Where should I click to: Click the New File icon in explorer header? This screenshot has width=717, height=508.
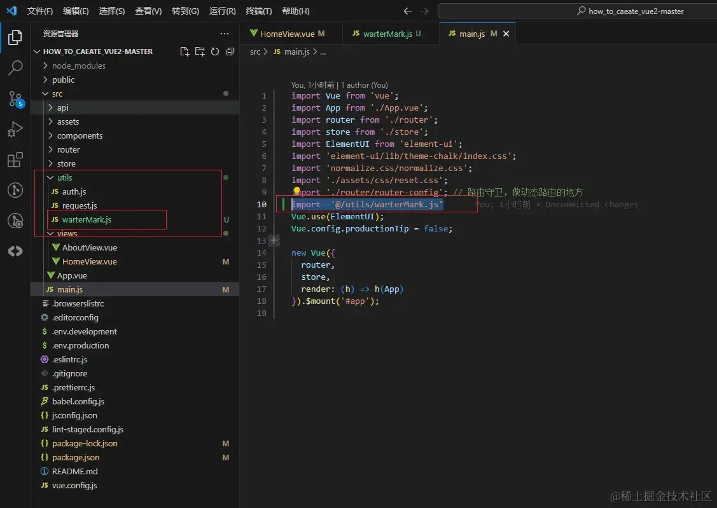(184, 51)
